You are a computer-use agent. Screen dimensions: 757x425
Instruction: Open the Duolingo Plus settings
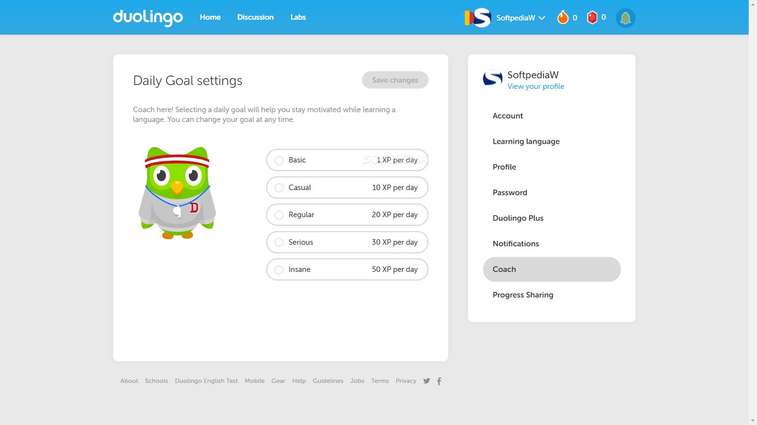click(518, 218)
